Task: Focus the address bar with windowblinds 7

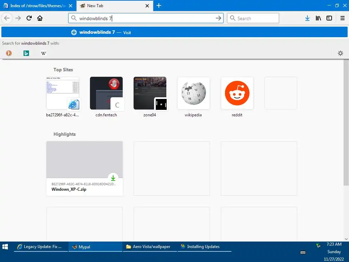Action: (x=146, y=18)
